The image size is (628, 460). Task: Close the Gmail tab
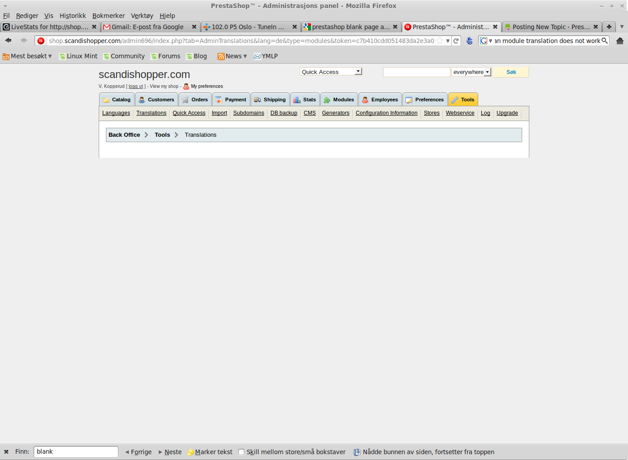(194, 27)
